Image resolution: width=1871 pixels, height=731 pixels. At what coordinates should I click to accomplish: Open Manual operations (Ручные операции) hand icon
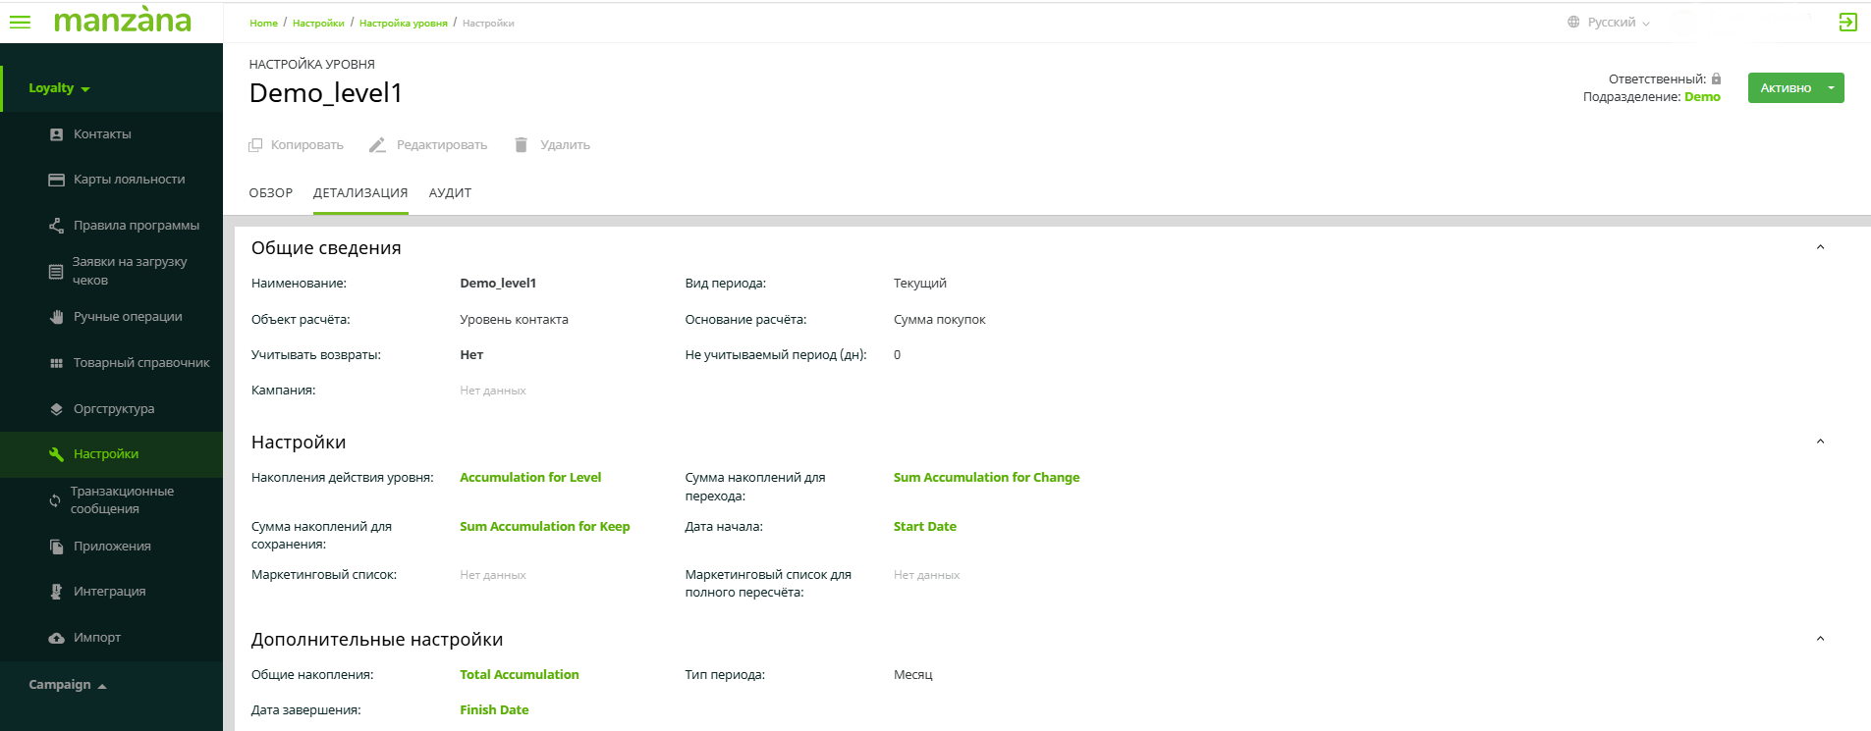pyautogui.click(x=57, y=317)
